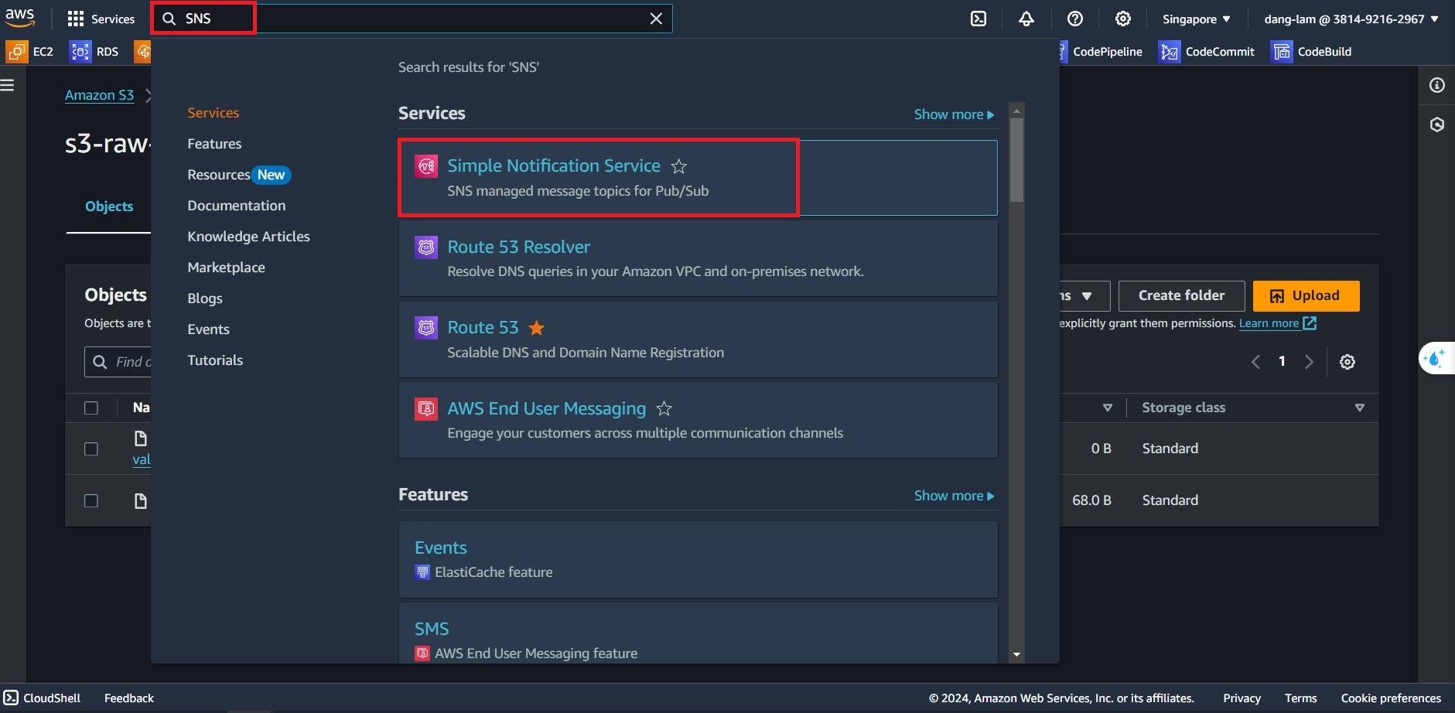Clear the search box with the X

pyautogui.click(x=656, y=19)
